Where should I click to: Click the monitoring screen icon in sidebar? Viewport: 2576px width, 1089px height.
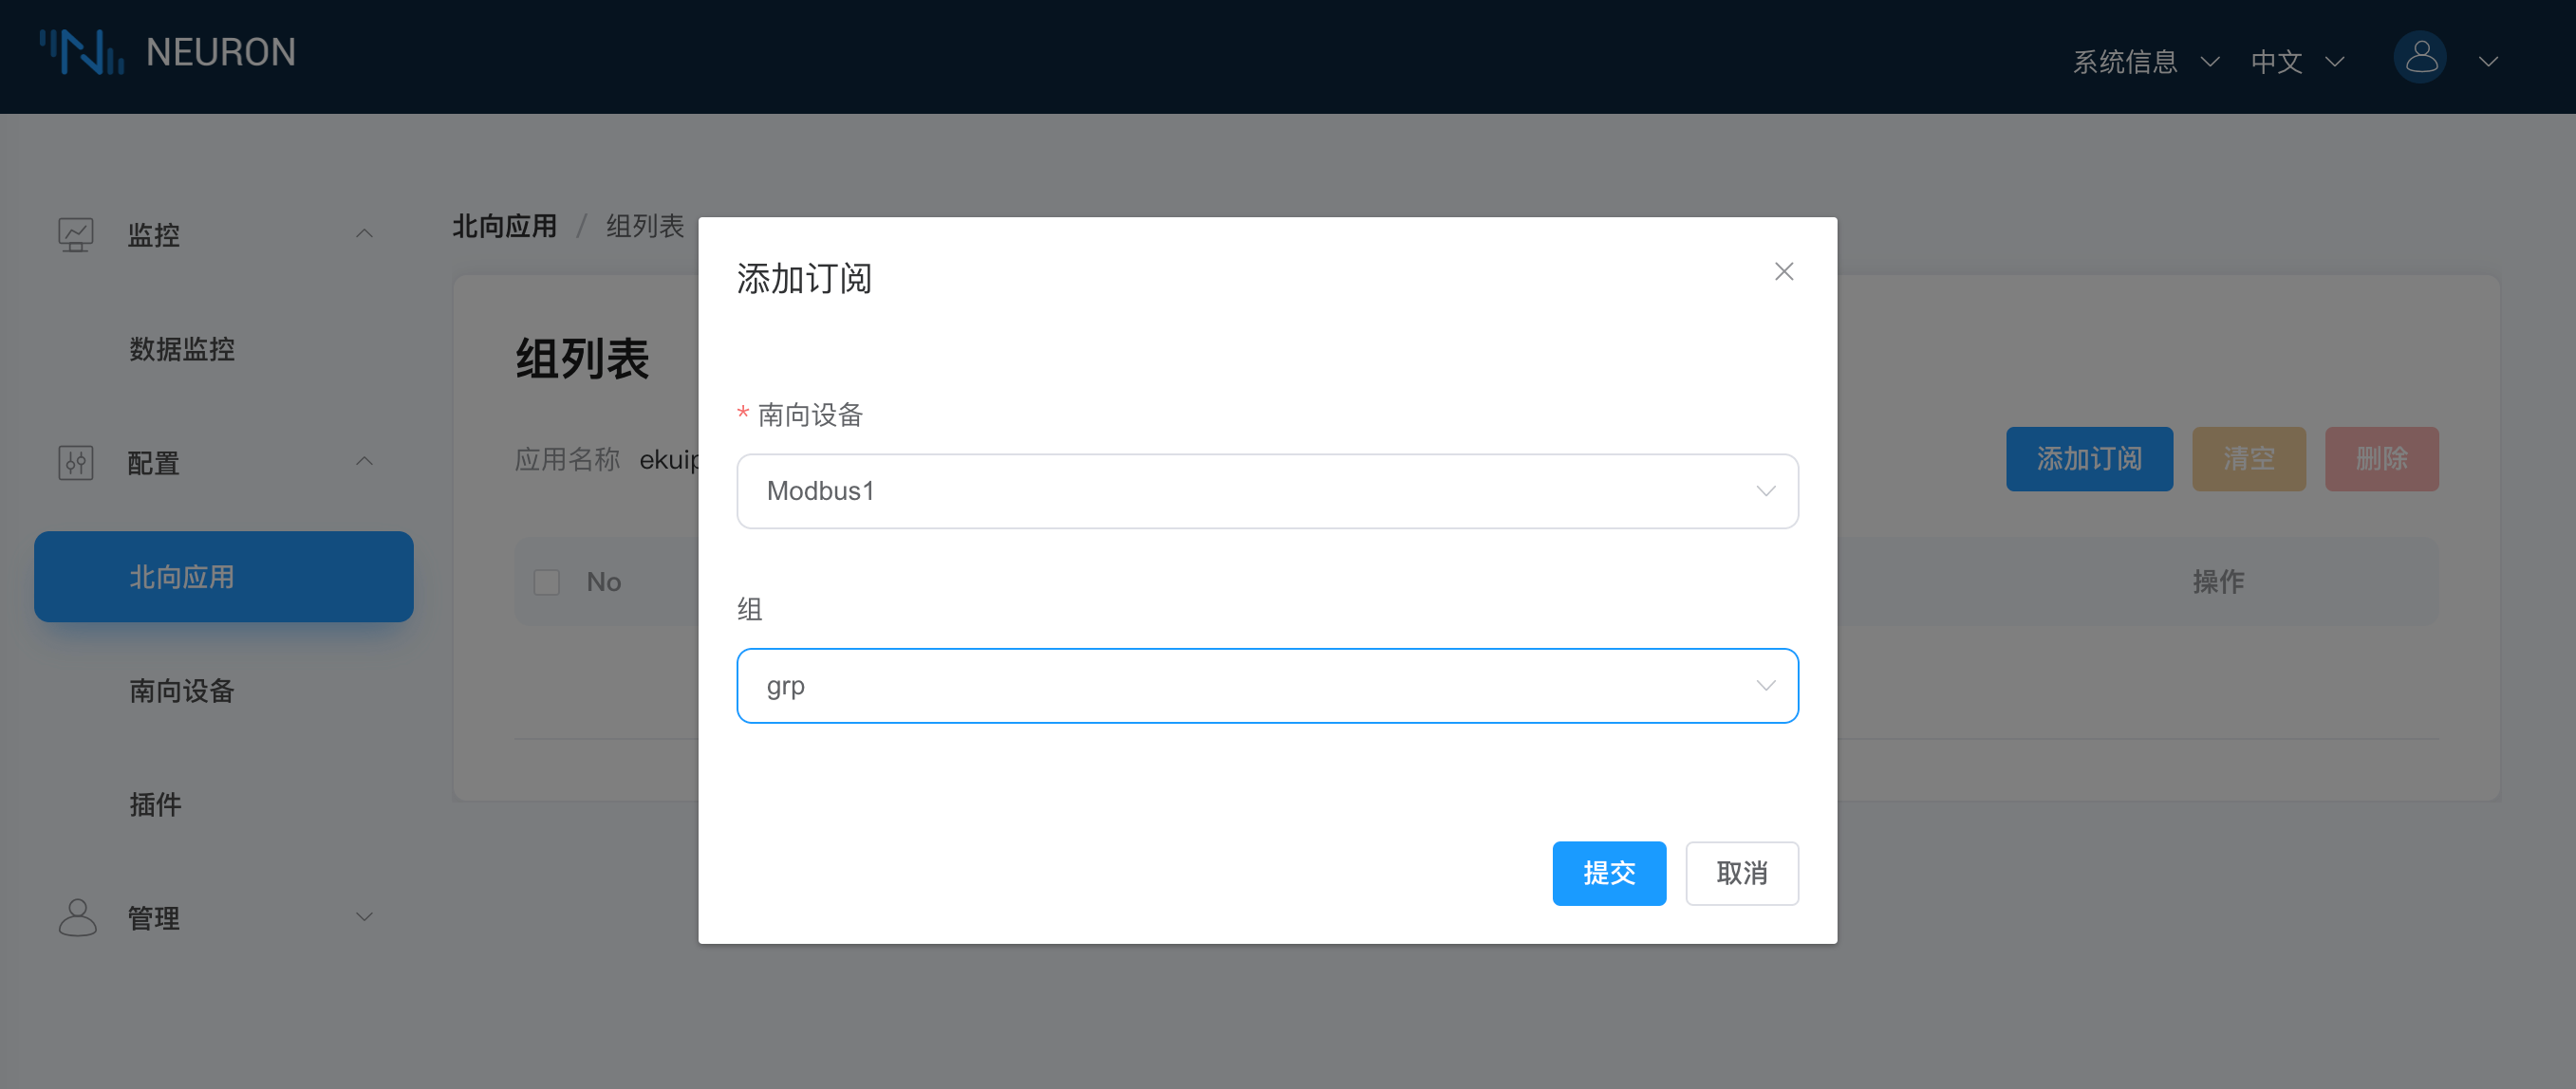76,235
